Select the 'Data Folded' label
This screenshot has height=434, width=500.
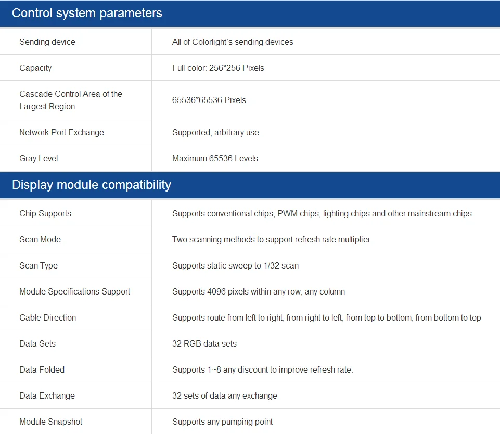pyautogui.click(x=42, y=369)
